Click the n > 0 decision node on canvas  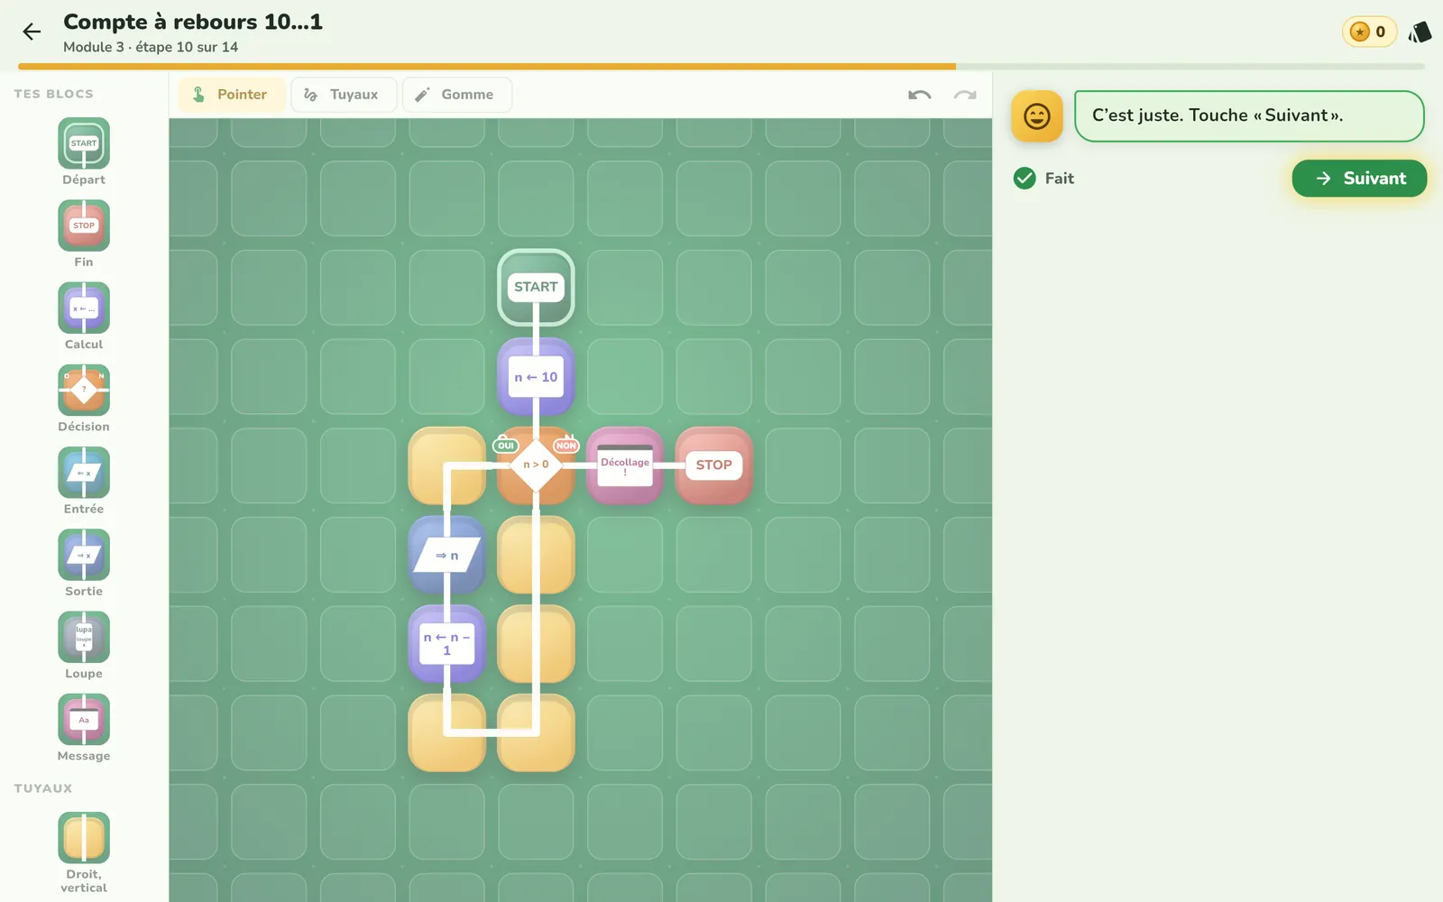(x=536, y=465)
